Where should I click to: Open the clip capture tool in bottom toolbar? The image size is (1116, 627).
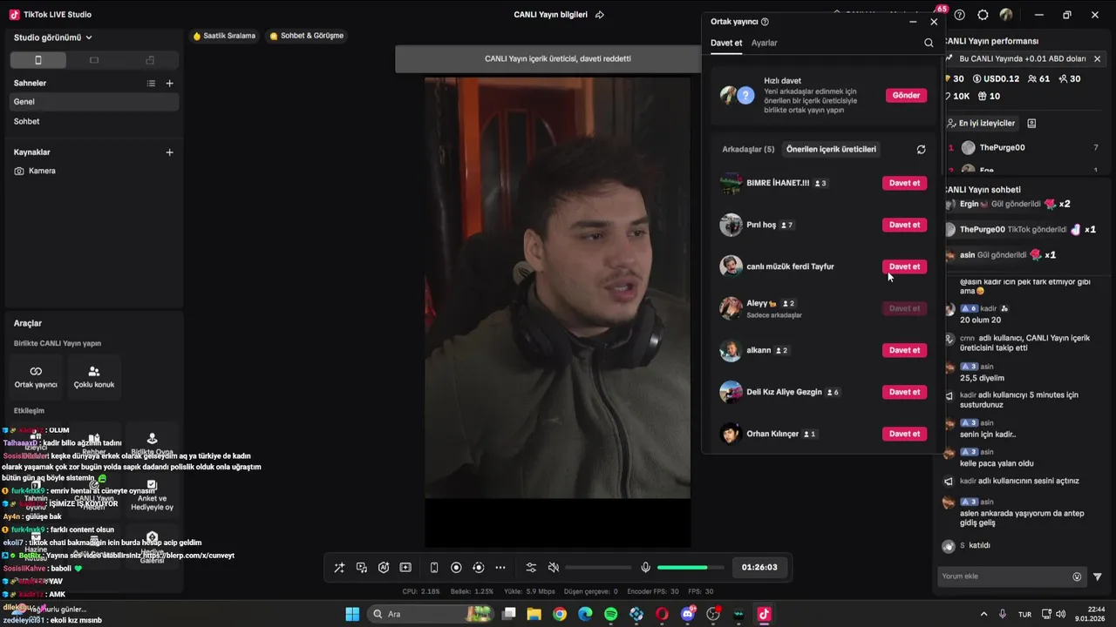click(x=405, y=568)
